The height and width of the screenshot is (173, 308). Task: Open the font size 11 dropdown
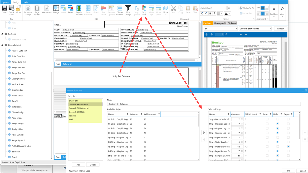tap(237, 8)
